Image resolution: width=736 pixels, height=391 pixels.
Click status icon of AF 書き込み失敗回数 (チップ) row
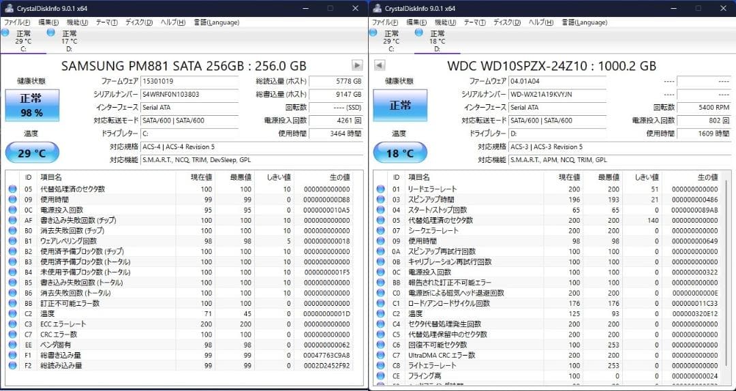coord(12,220)
